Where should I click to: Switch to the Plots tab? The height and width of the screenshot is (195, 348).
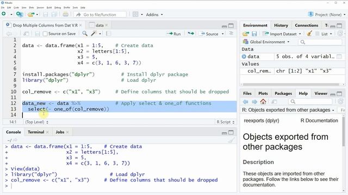pos(263,93)
